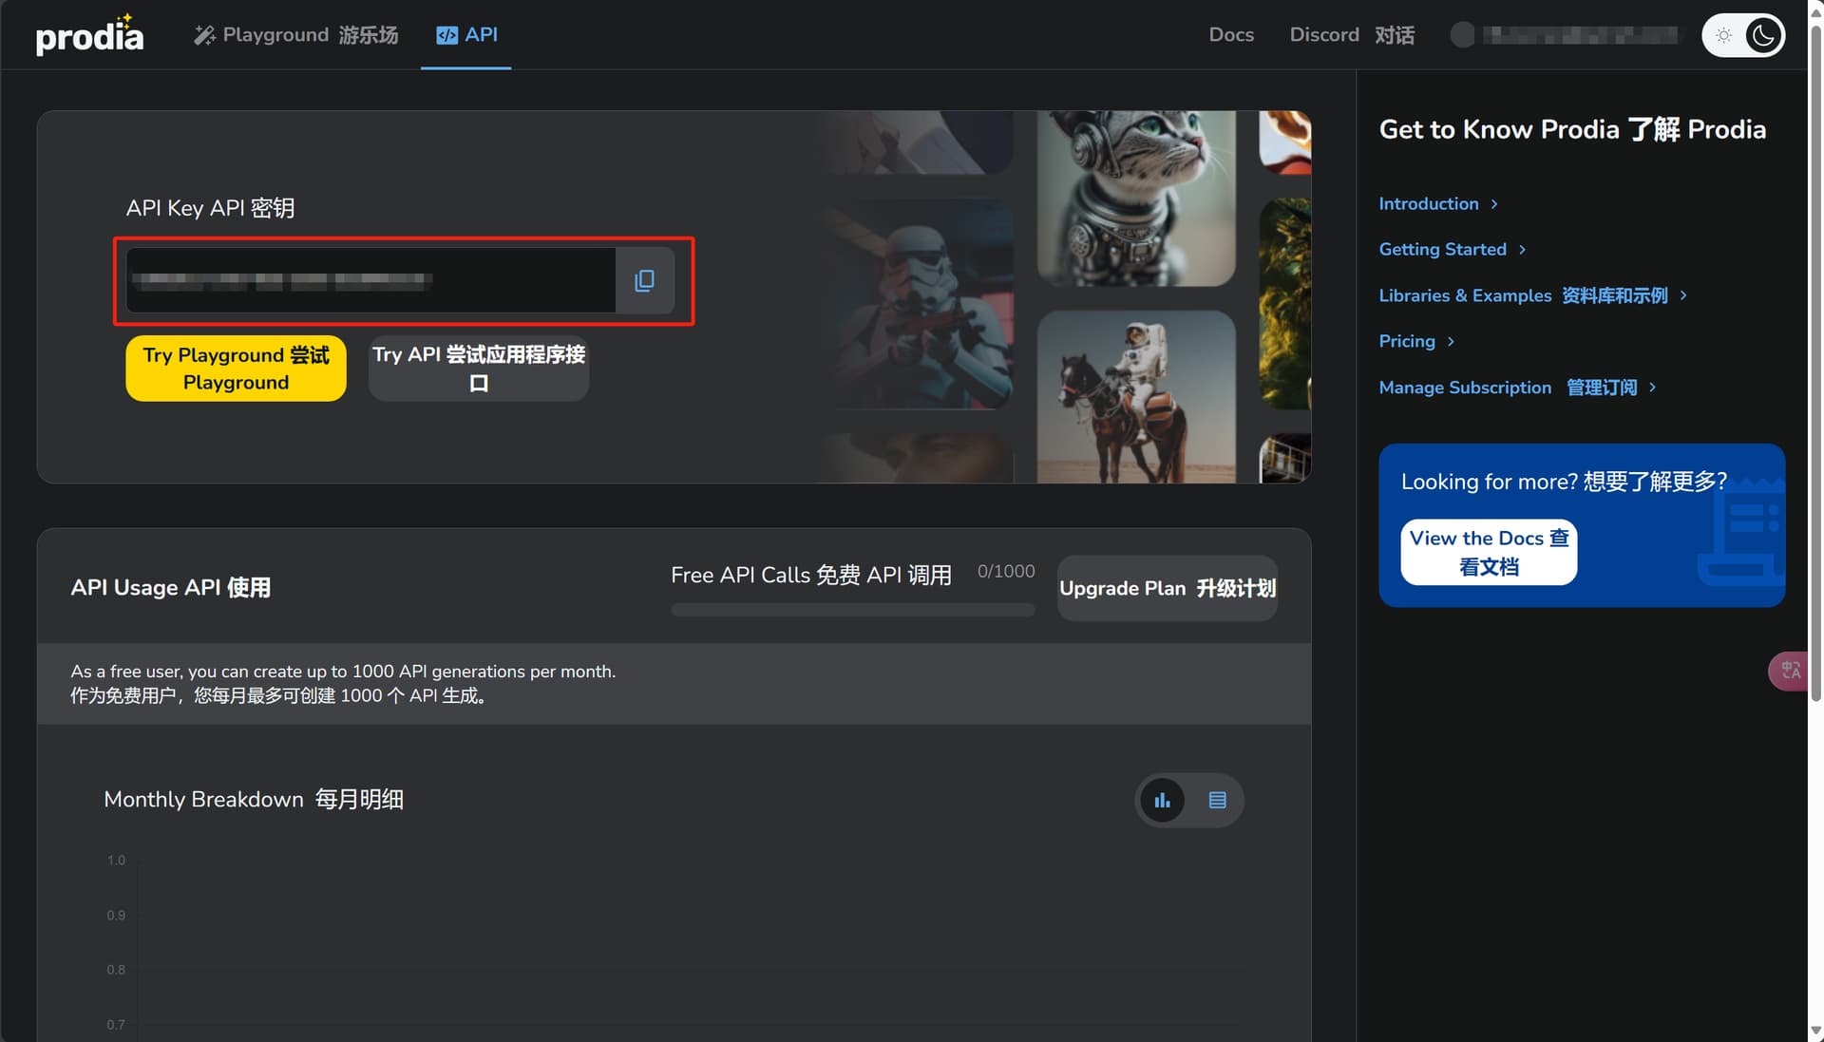Click the user avatar circle
Viewport: 1824px width, 1042px height.
tap(1463, 35)
